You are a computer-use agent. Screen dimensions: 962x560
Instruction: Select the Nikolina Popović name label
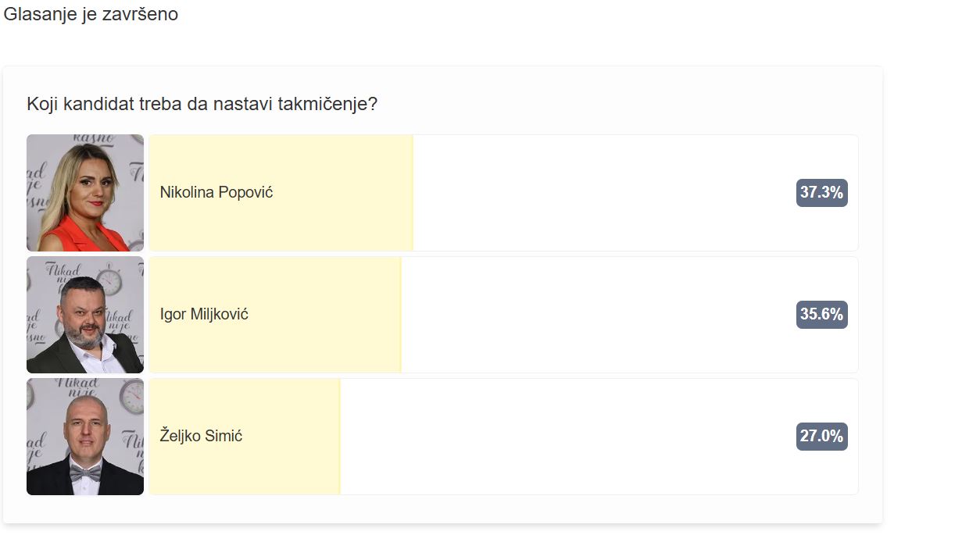tap(216, 192)
